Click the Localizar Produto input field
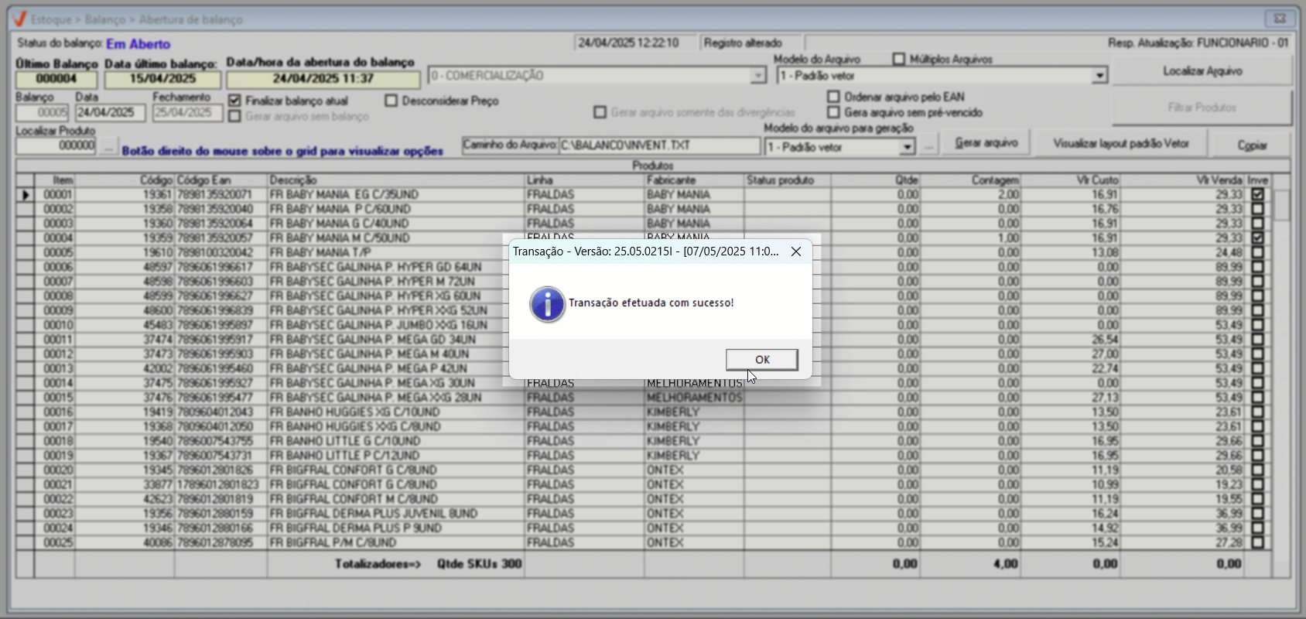Screen dimensions: 1306x619 click(56, 145)
